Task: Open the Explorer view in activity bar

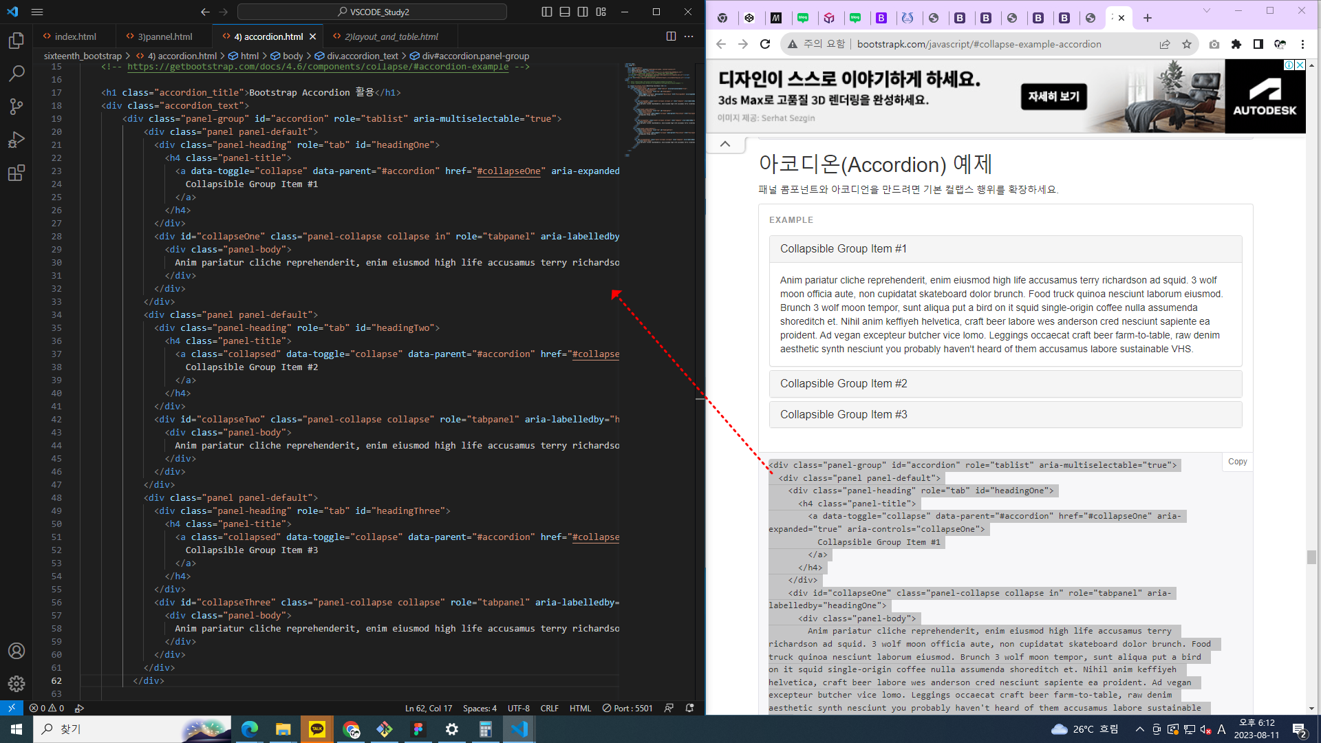Action: [x=17, y=41]
